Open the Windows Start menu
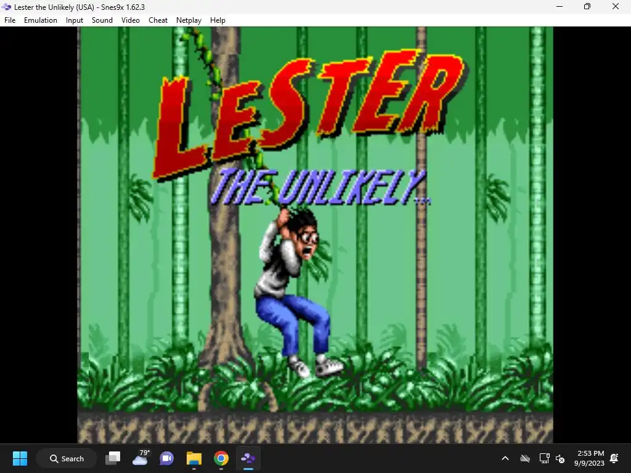 (x=20, y=458)
